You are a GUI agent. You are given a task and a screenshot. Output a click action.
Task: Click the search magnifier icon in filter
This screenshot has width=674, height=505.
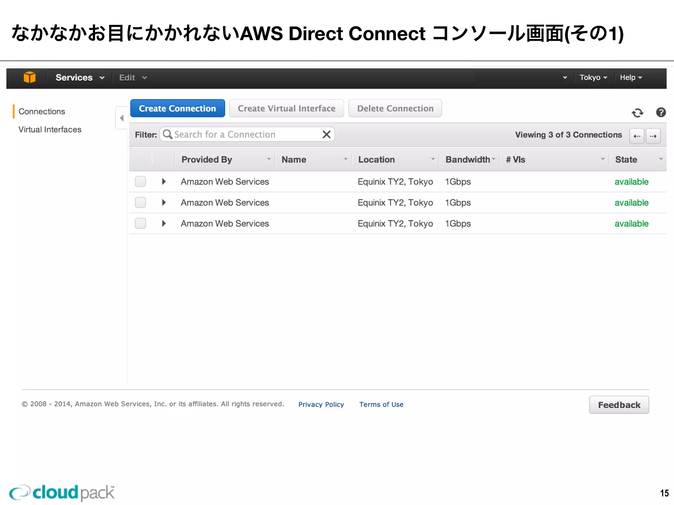click(x=168, y=134)
